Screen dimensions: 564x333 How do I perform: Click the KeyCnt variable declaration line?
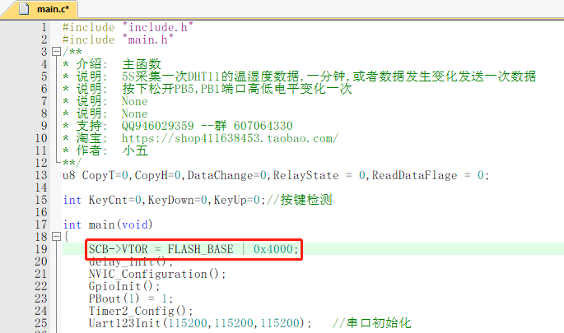tap(198, 200)
